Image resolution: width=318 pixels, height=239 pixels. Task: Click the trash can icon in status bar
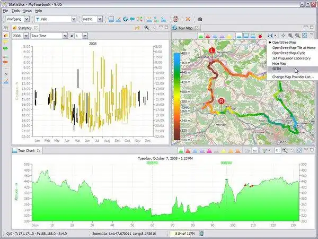coord(201,233)
